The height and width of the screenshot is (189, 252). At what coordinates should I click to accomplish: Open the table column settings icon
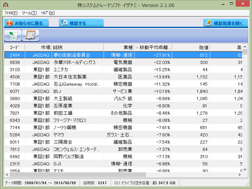click(x=30, y=36)
